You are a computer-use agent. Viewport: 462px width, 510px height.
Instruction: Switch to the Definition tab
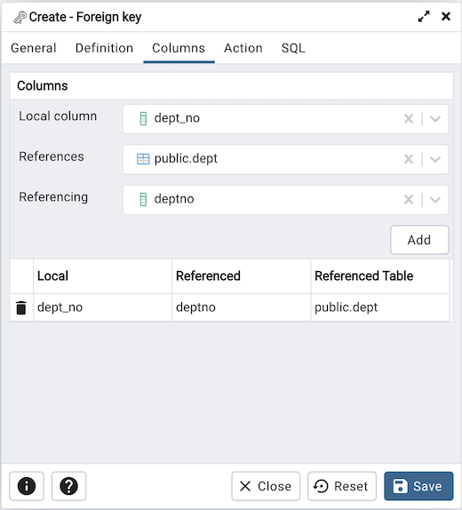(x=104, y=48)
